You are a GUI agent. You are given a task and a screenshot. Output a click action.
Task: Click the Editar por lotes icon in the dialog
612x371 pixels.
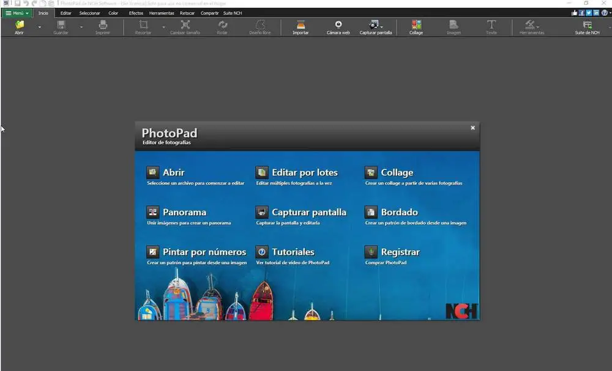tap(262, 172)
